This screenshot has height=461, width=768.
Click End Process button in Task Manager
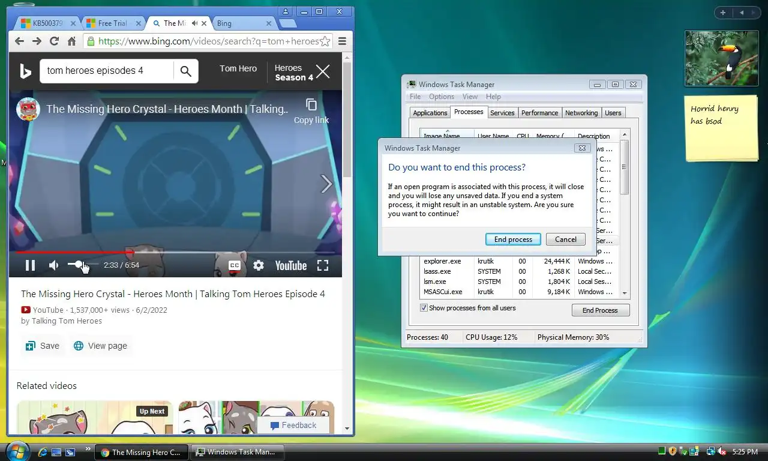pos(600,310)
